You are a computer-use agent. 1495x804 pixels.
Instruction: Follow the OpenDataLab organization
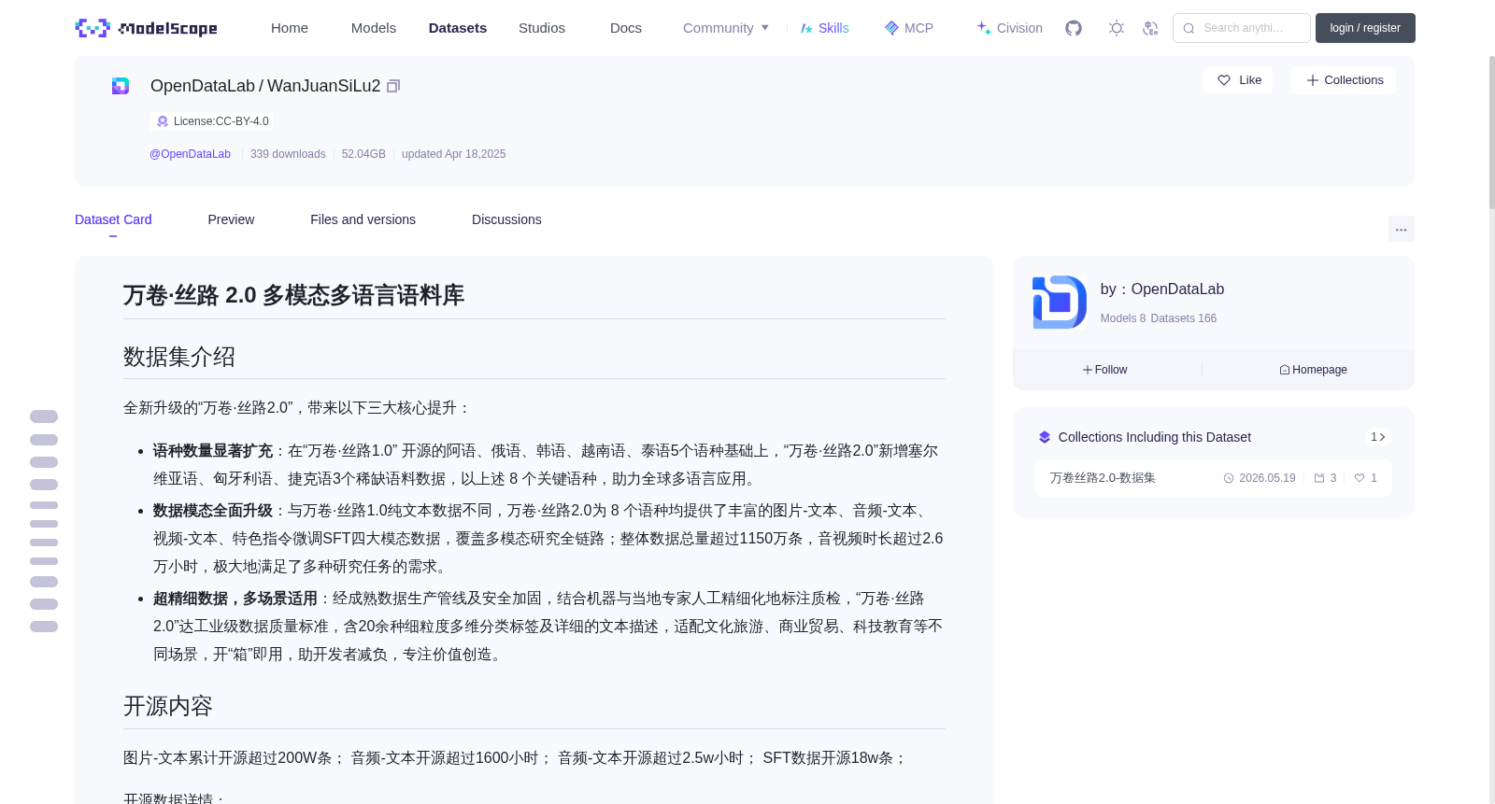click(1105, 370)
